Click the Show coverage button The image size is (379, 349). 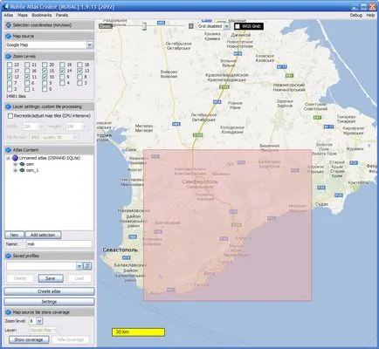[29, 339]
